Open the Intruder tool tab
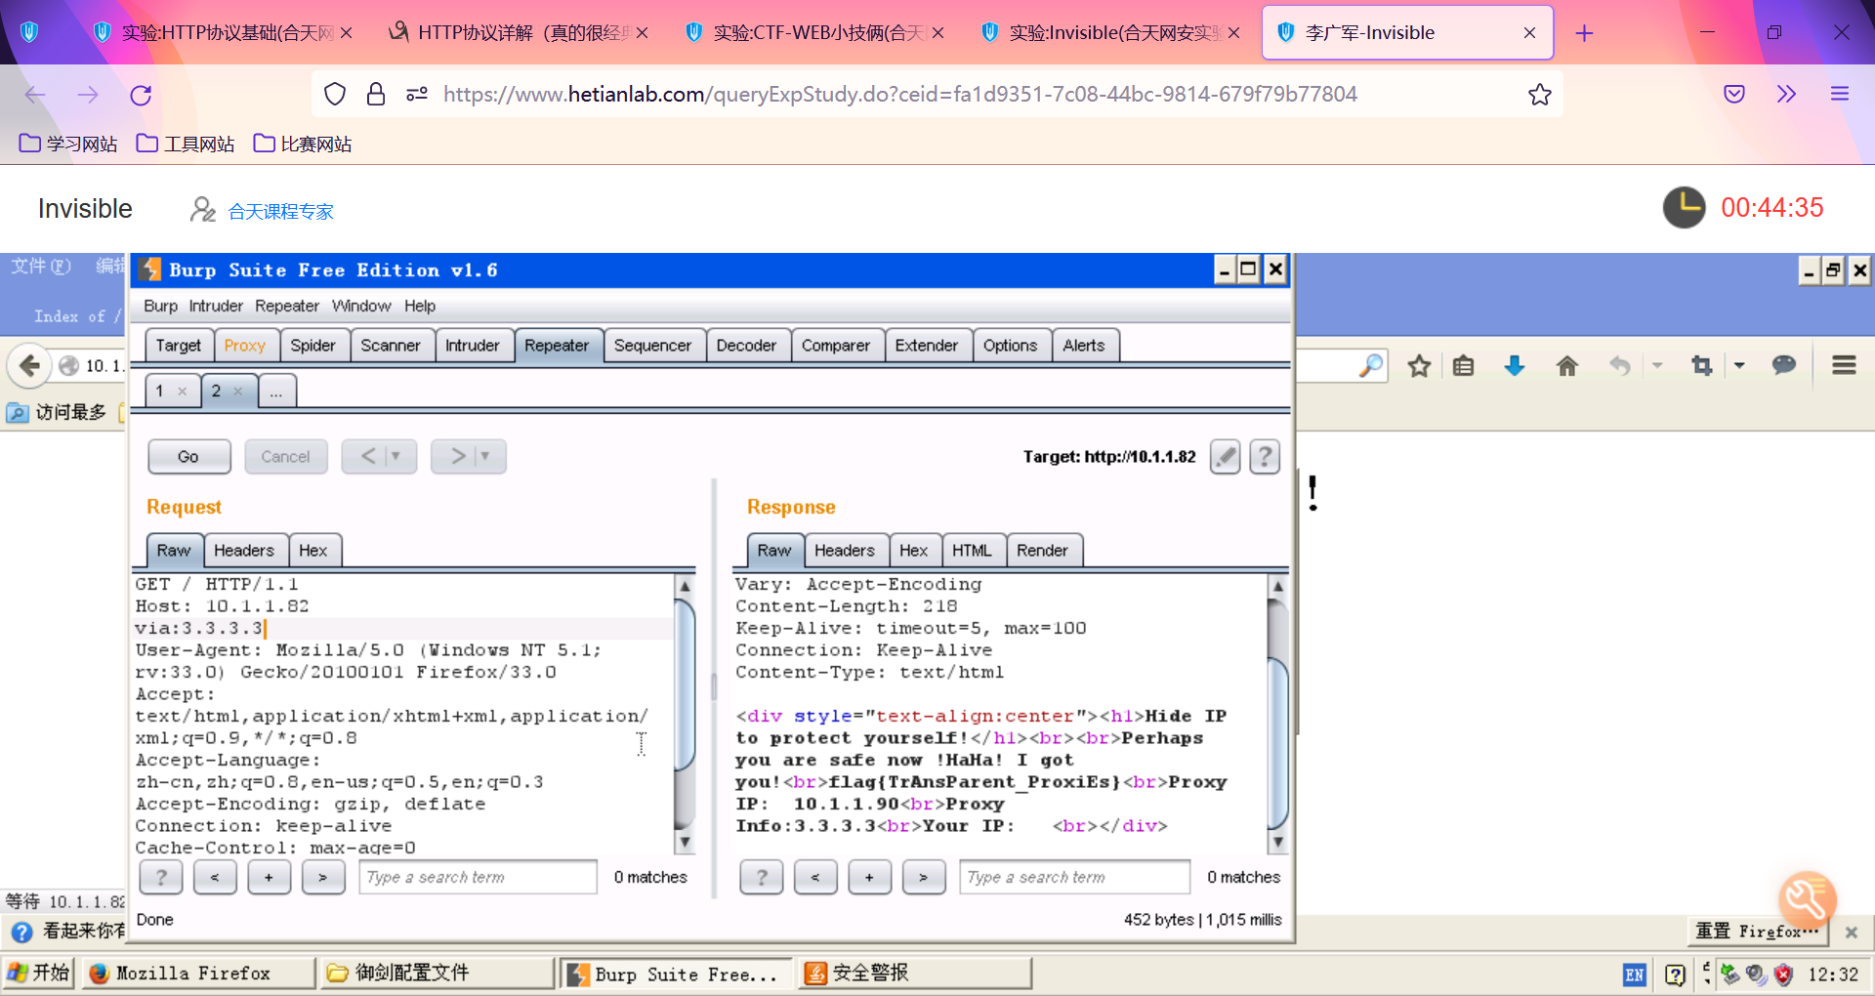This screenshot has width=1875, height=996. (x=472, y=346)
